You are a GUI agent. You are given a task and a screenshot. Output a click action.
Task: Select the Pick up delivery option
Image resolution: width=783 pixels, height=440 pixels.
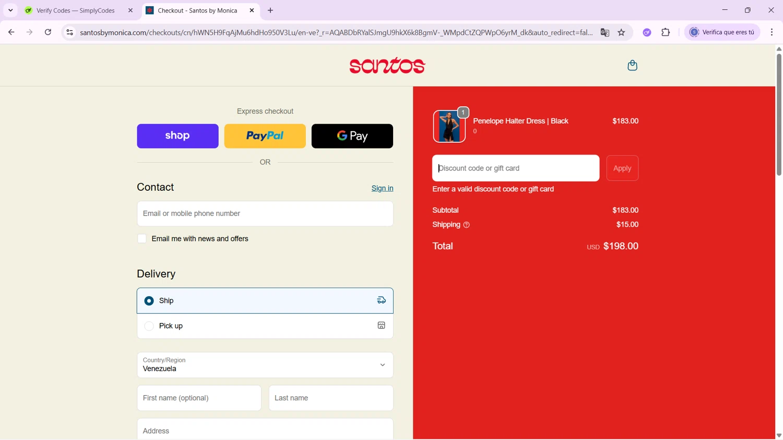[x=265, y=326]
